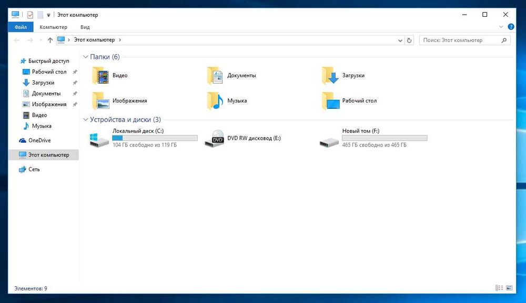Screen dimensions: 526x303
Task: Click the search magnifier icon
Action: [x=504, y=40]
